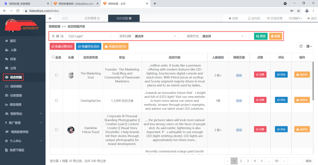Expand 个人中心 submenu
The image size is (318, 165).
click(23, 141)
